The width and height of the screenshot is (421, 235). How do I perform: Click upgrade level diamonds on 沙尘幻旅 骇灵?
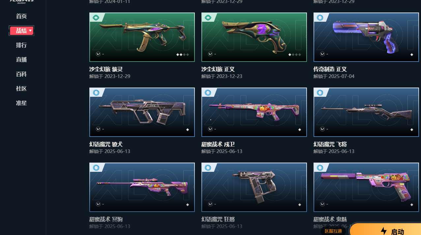pos(183,54)
